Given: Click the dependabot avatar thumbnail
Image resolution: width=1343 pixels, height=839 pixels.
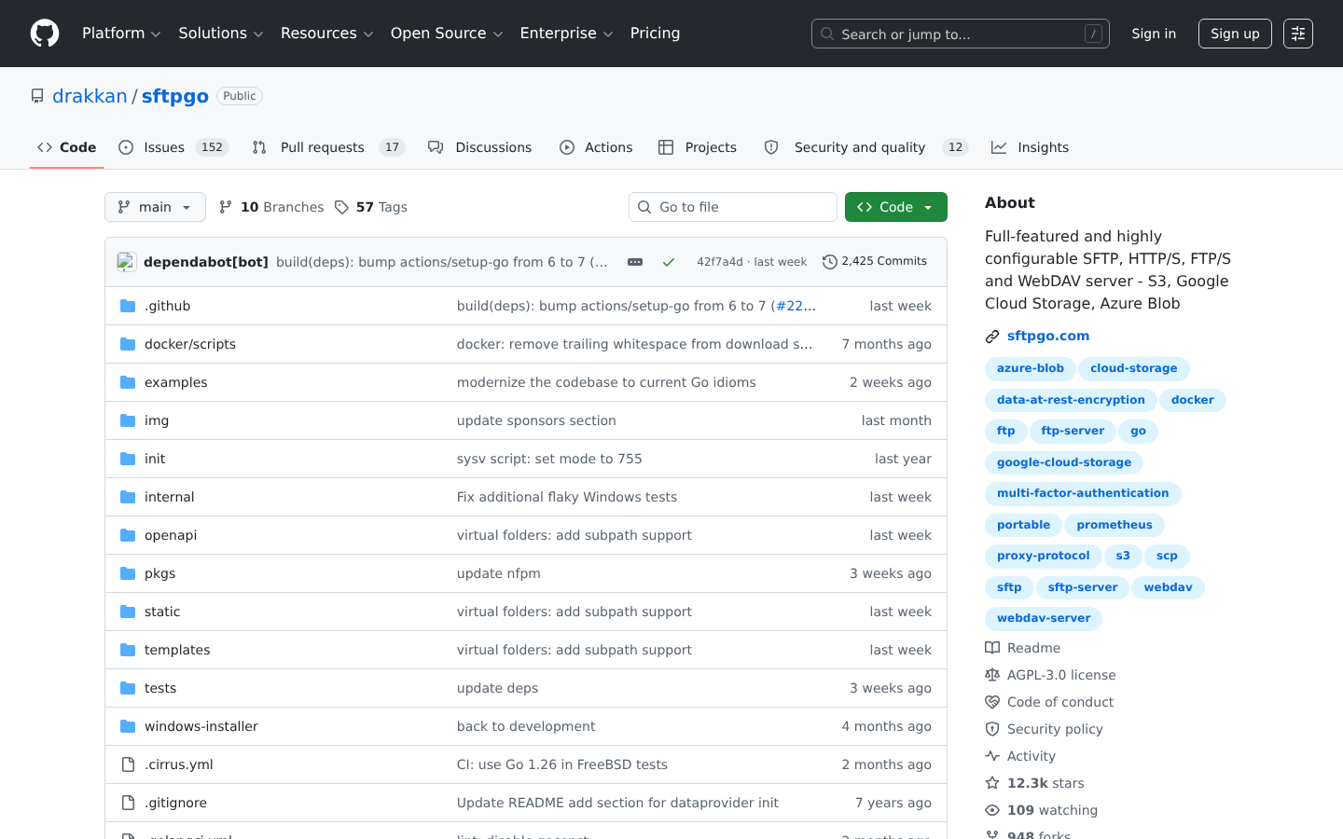Looking at the screenshot, I should coord(127,262).
